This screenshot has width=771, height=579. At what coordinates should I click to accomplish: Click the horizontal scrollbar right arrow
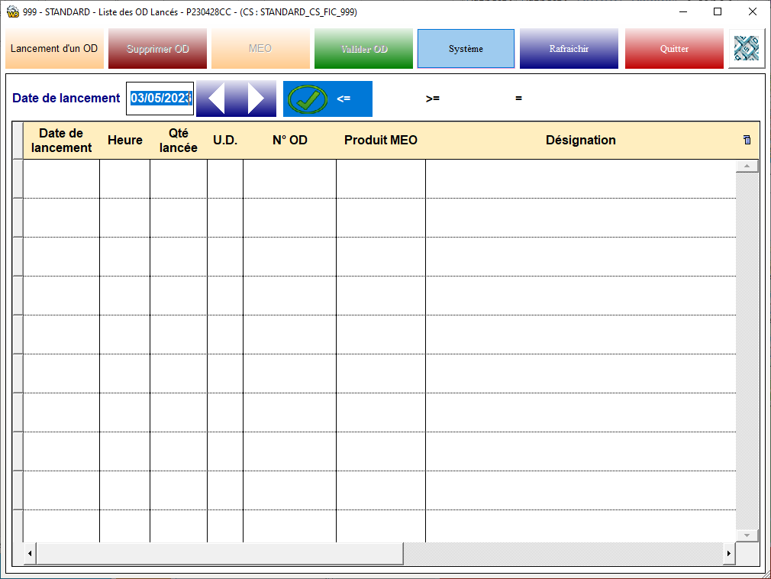(x=729, y=552)
